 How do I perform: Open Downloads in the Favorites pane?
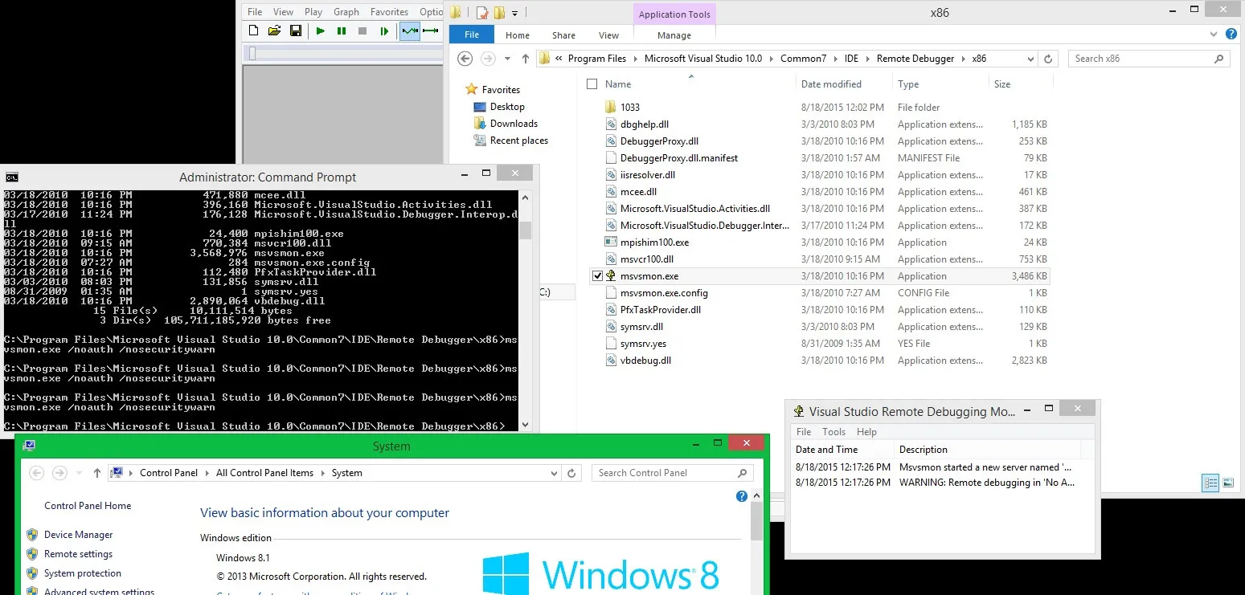pyautogui.click(x=514, y=124)
